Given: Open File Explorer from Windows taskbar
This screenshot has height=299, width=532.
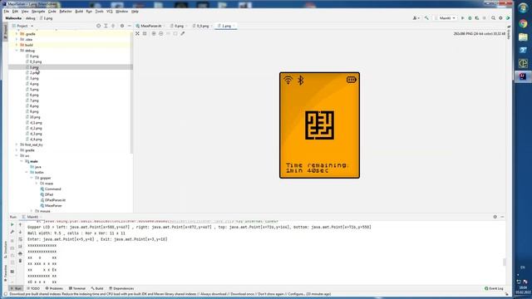Looking at the screenshot, I should 523,37.
